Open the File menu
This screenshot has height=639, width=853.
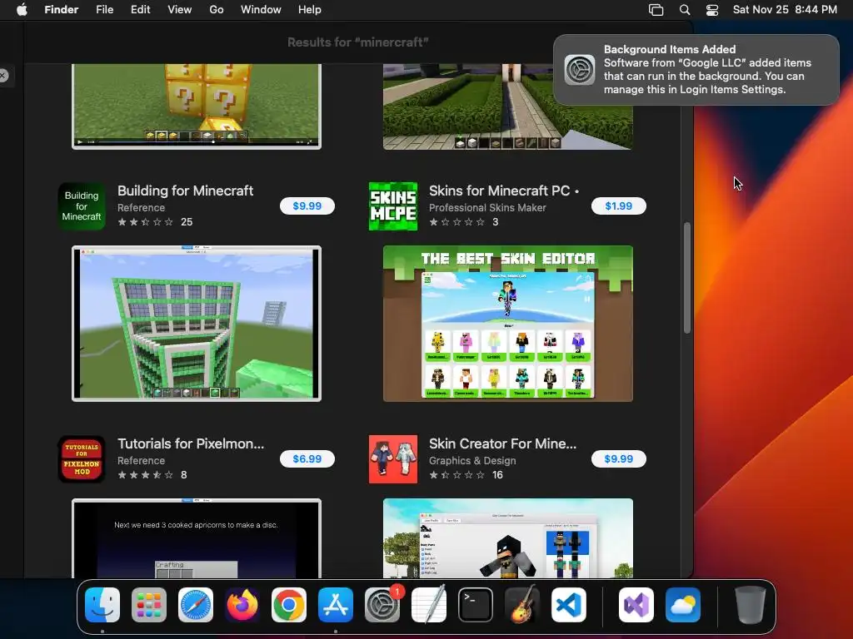104,10
